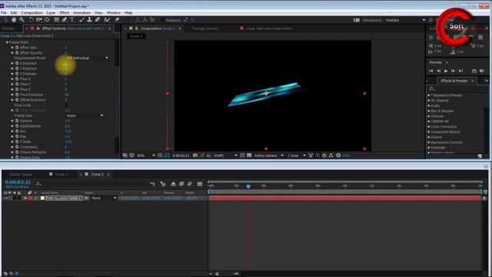Open the Effect menu
This screenshot has width=492, height=277.
[x=64, y=13]
